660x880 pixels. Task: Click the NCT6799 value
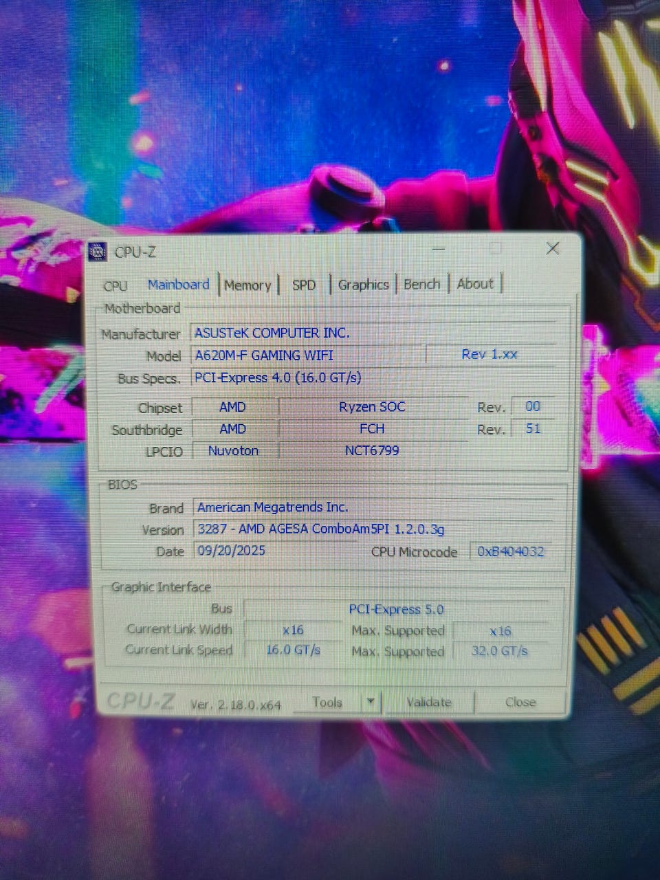(x=373, y=450)
